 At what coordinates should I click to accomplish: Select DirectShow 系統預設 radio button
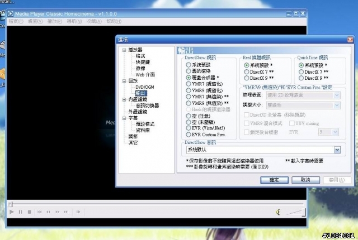tap(189, 65)
